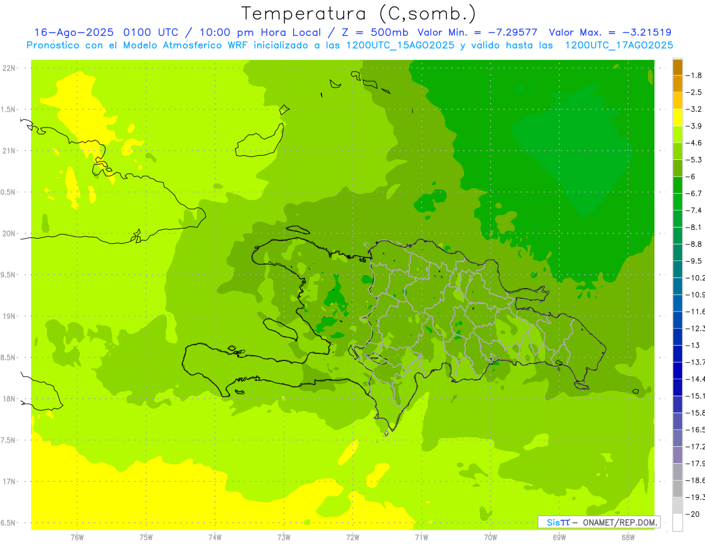Click the "18N" latitude label
Image resolution: width=705 pixels, height=545 pixels.
pyautogui.click(x=9, y=399)
